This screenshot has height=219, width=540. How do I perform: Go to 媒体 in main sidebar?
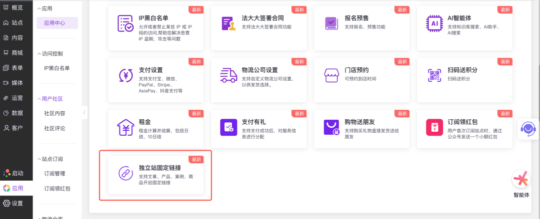[13, 83]
